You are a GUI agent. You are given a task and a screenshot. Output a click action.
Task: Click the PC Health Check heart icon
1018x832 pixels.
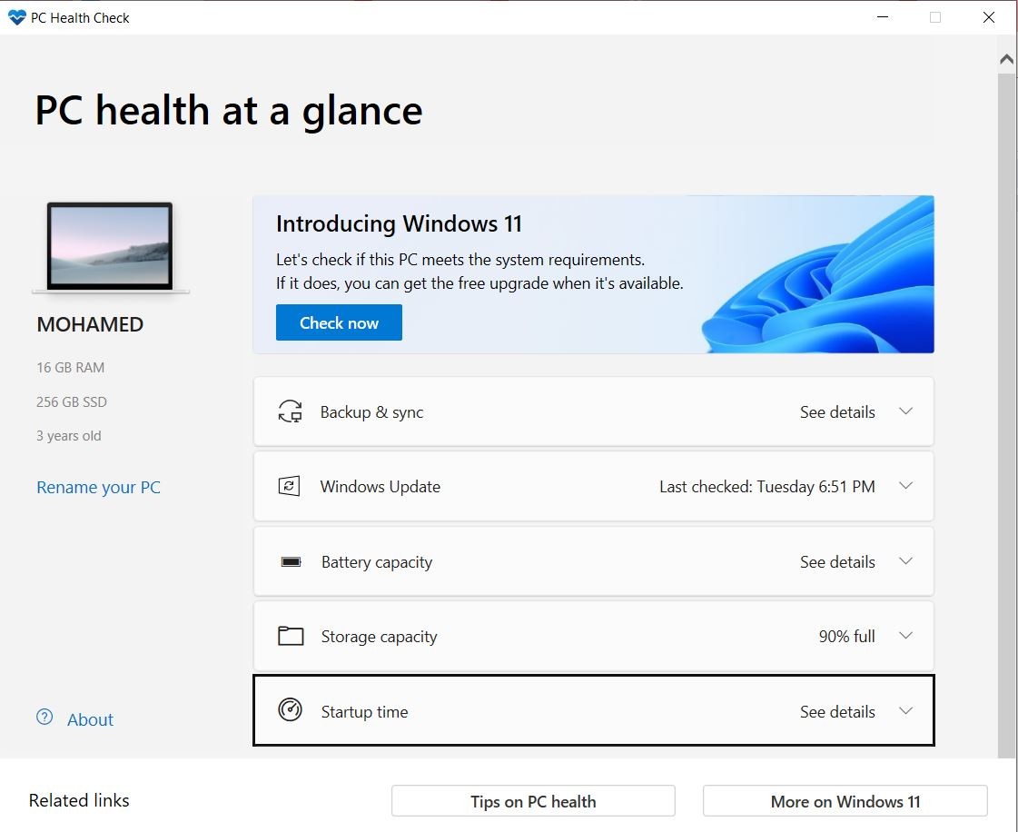coord(17,17)
